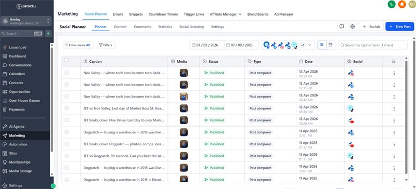Open the Filter views All dropdown
The image size is (416, 189).
tap(78, 45)
